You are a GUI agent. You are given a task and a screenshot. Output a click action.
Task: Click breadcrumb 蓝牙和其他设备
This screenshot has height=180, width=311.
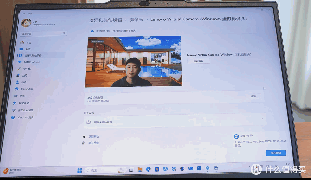click(x=105, y=20)
